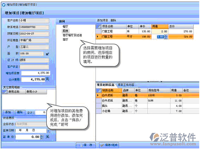Image resolution: width=200 pixels, height=150 pixels.
Task: Click the grid corner icon in project table header
Action: pos(98,26)
